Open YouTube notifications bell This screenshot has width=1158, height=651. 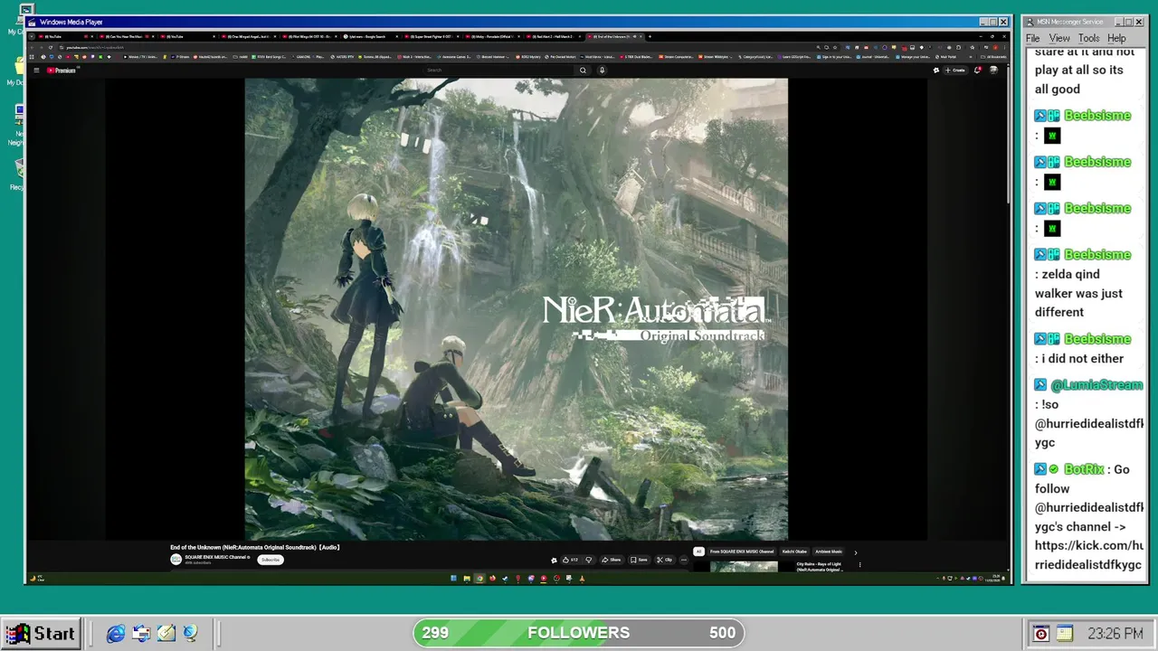pos(977,70)
